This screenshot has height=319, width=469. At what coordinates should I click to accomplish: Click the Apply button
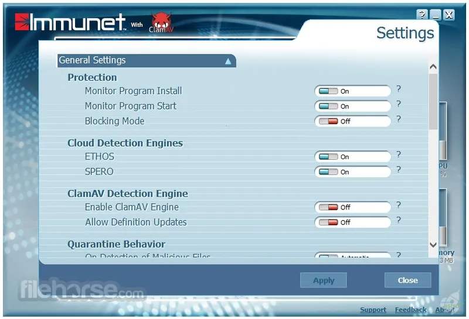pos(324,280)
